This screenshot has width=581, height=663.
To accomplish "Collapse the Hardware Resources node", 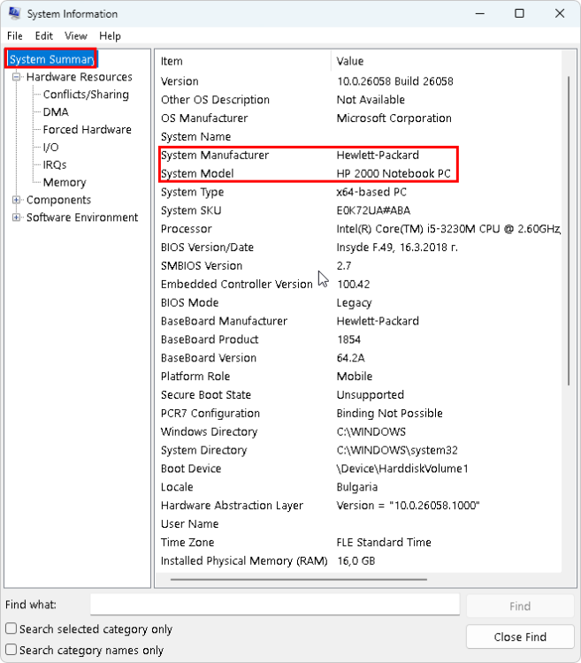I will click(16, 77).
